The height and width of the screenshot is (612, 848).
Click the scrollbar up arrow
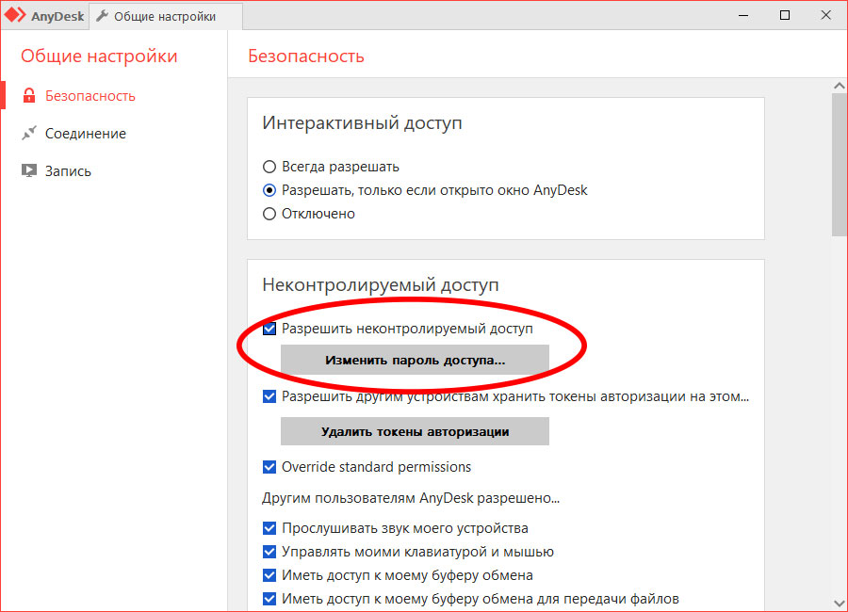tap(839, 86)
